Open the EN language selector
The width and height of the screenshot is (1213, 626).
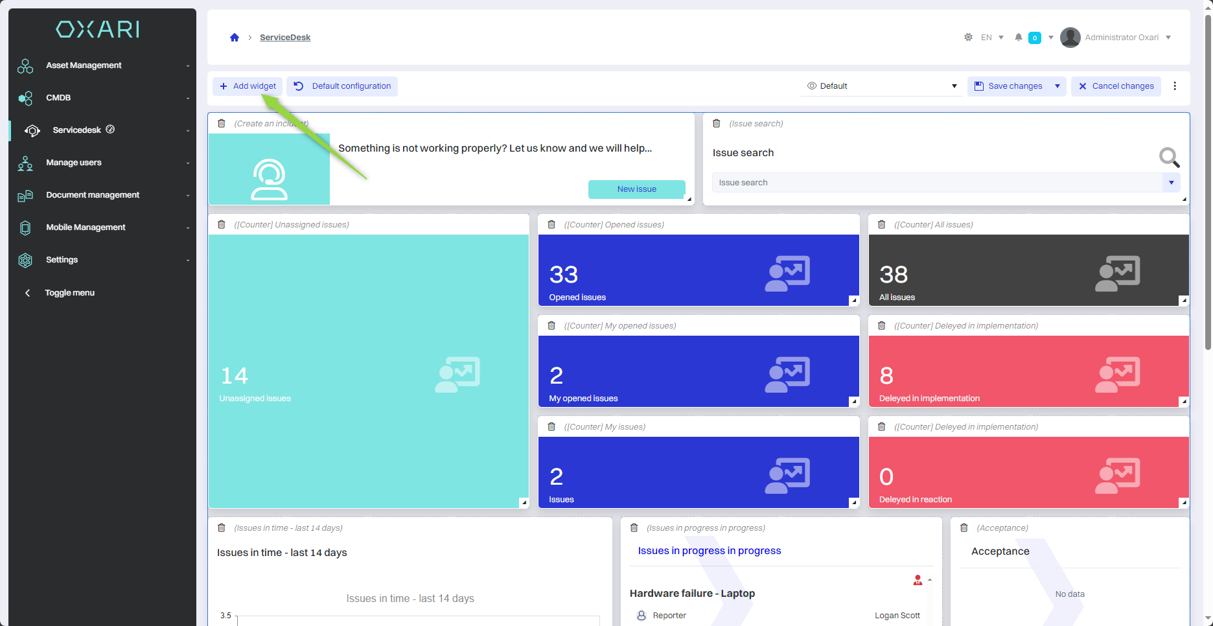(991, 38)
